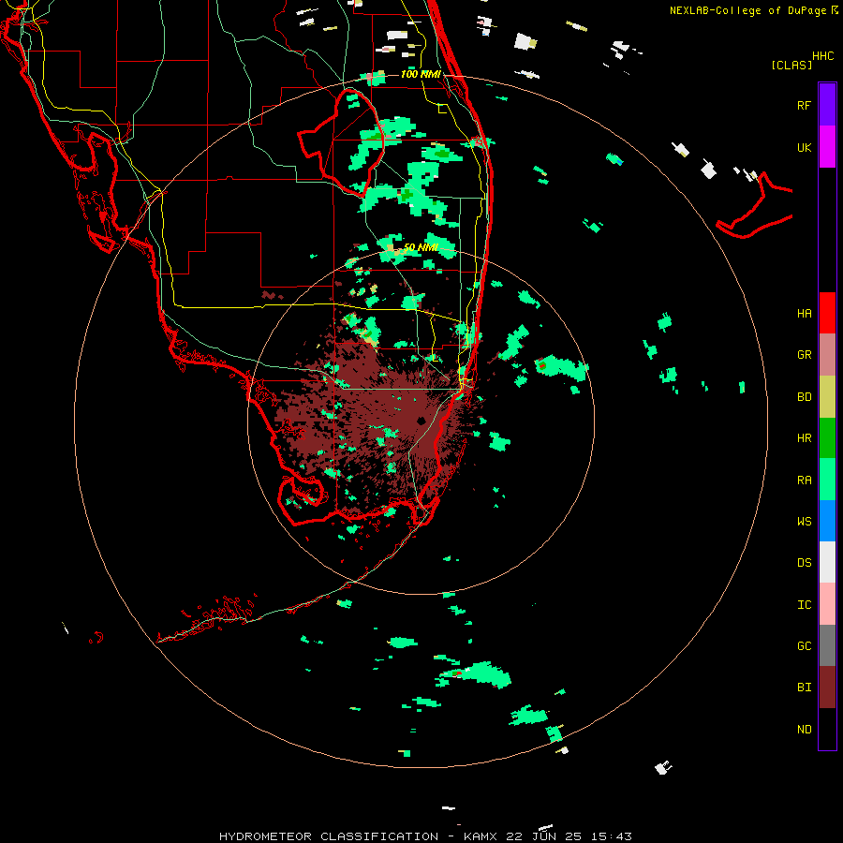Click the purple RF color swatch in the legend

(x=827, y=104)
